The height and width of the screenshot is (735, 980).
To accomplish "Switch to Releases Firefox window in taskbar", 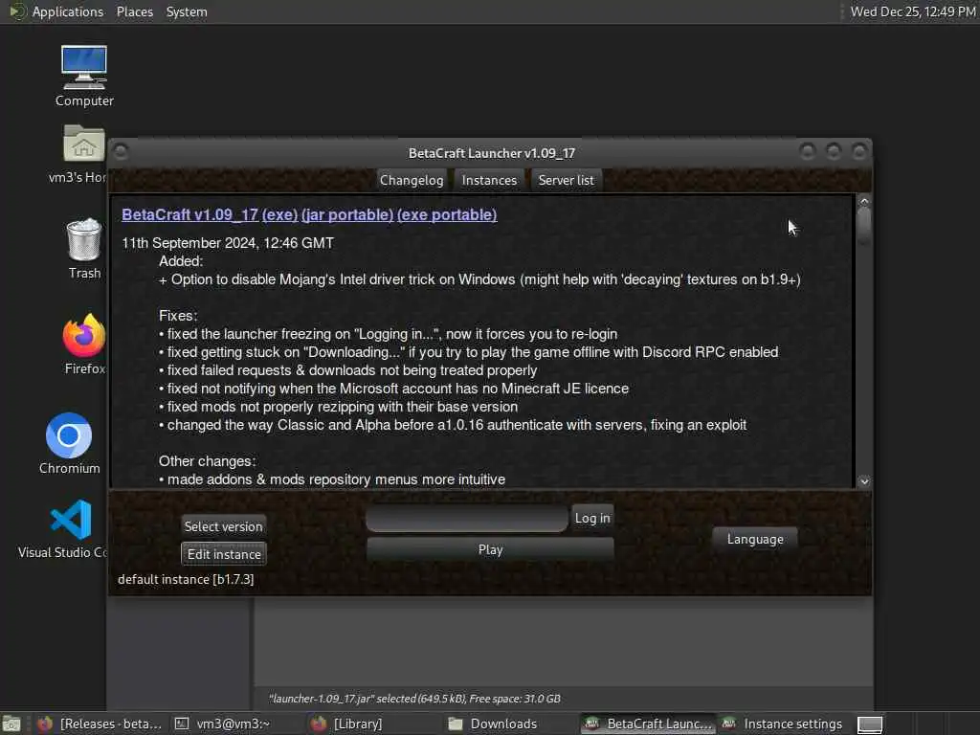I will pyautogui.click(x=100, y=724).
